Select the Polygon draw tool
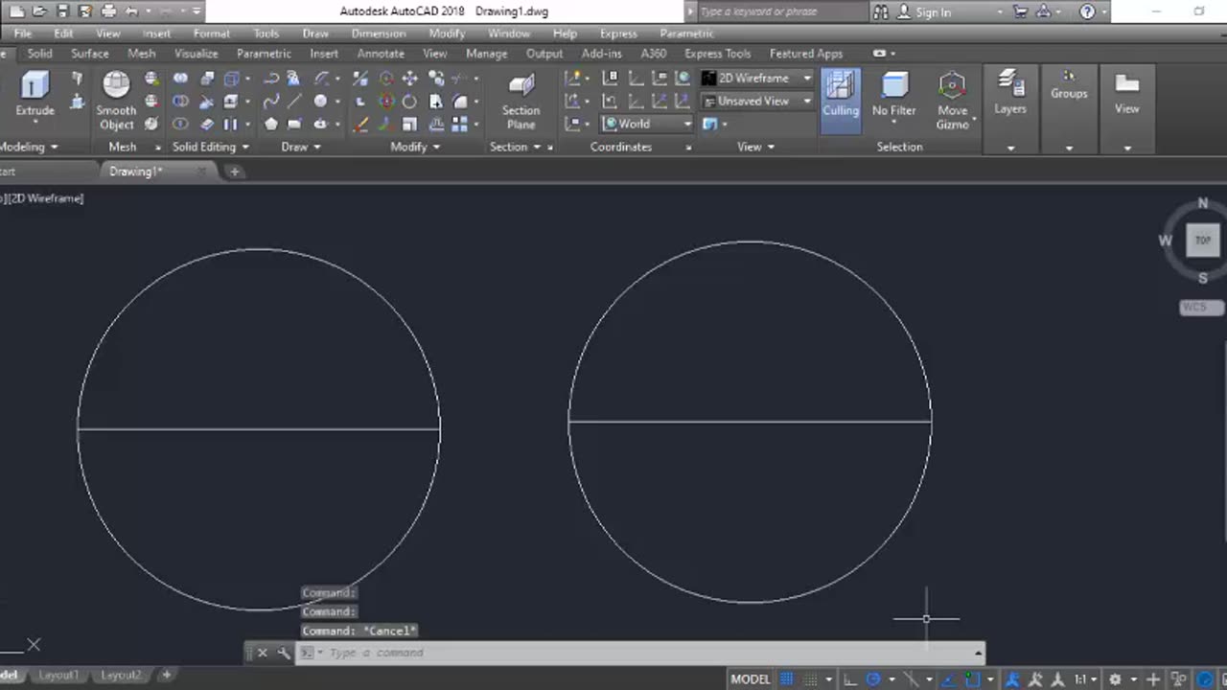The height and width of the screenshot is (690, 1227). [271, 125]
